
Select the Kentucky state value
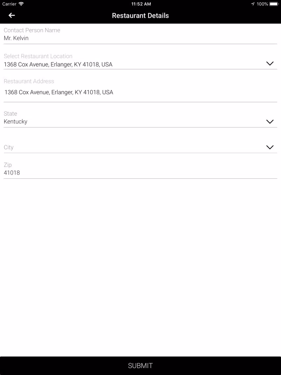(16, 121)
